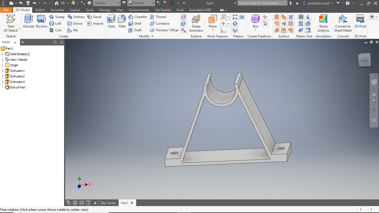Switch to the Annotate ribbon tab
Screen dimensions: 379x213
pyautogui.click(x=57, y=10)
